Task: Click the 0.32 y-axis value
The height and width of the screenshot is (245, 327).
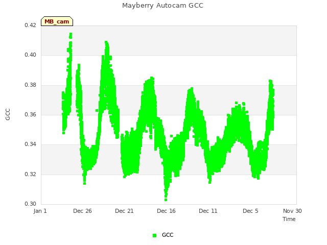Action: point(31,174)
